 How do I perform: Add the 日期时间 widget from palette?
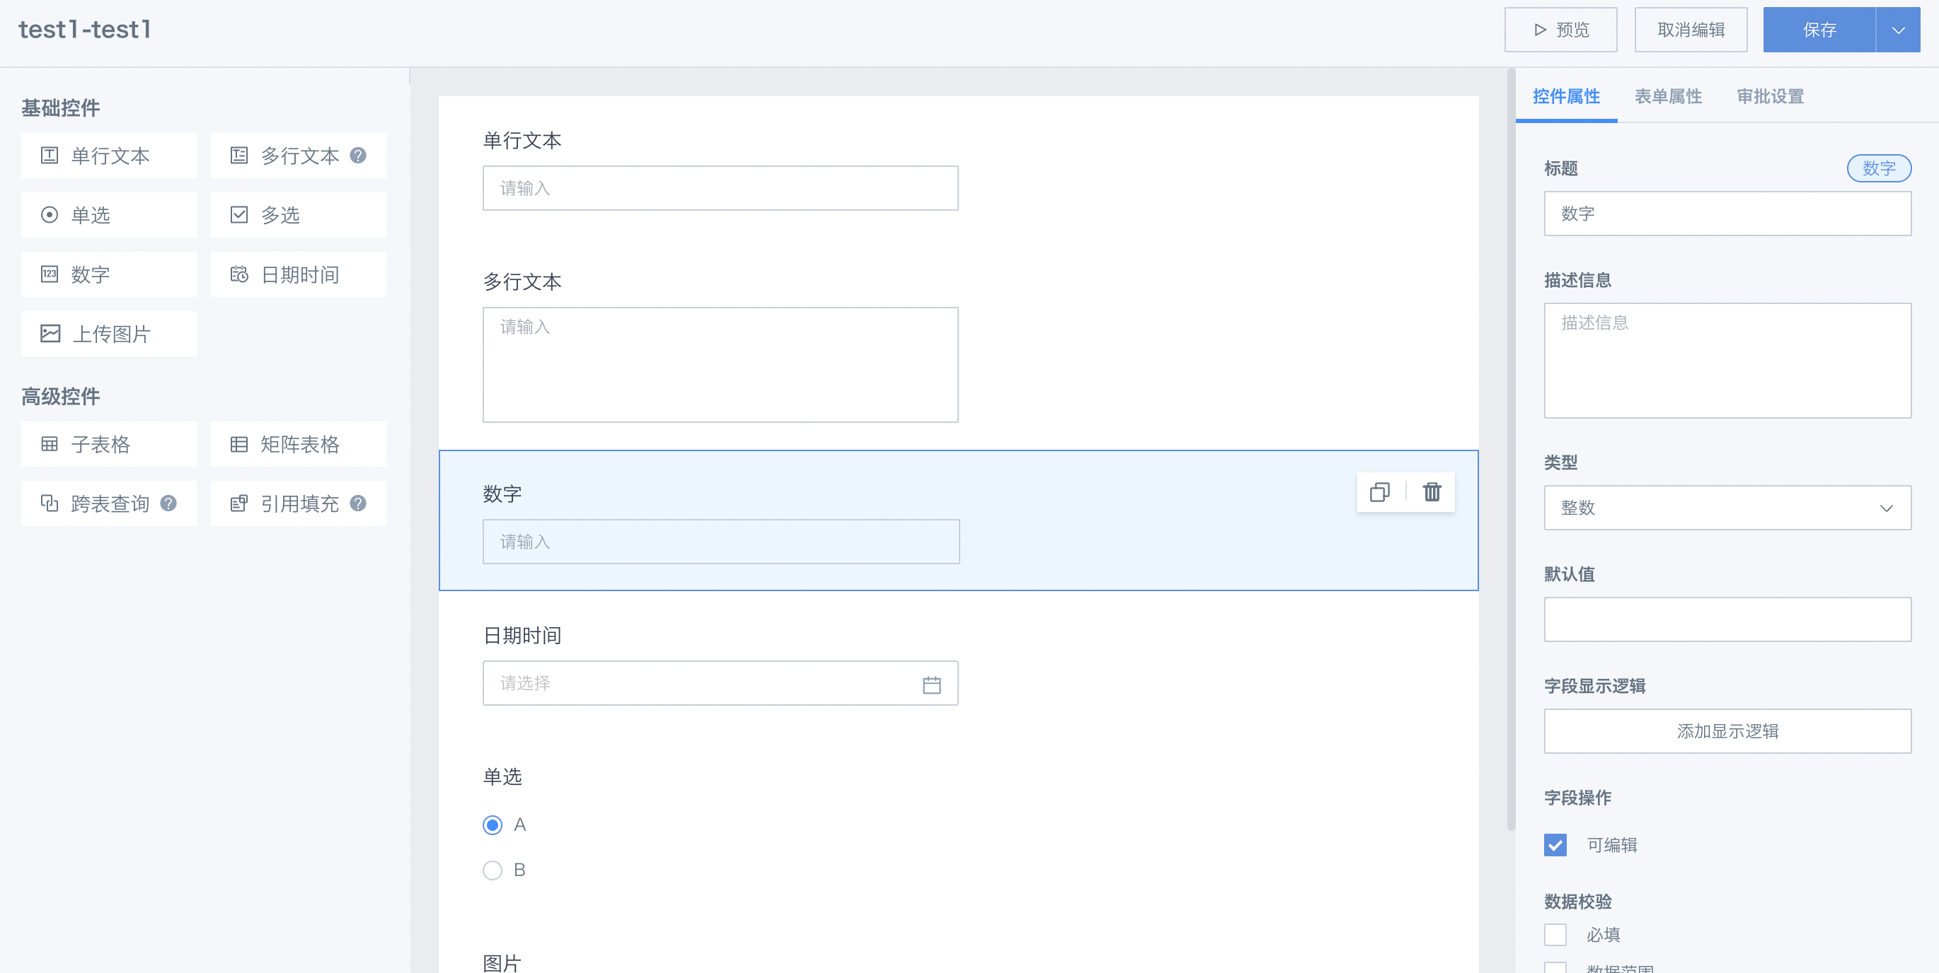point(298,274)
